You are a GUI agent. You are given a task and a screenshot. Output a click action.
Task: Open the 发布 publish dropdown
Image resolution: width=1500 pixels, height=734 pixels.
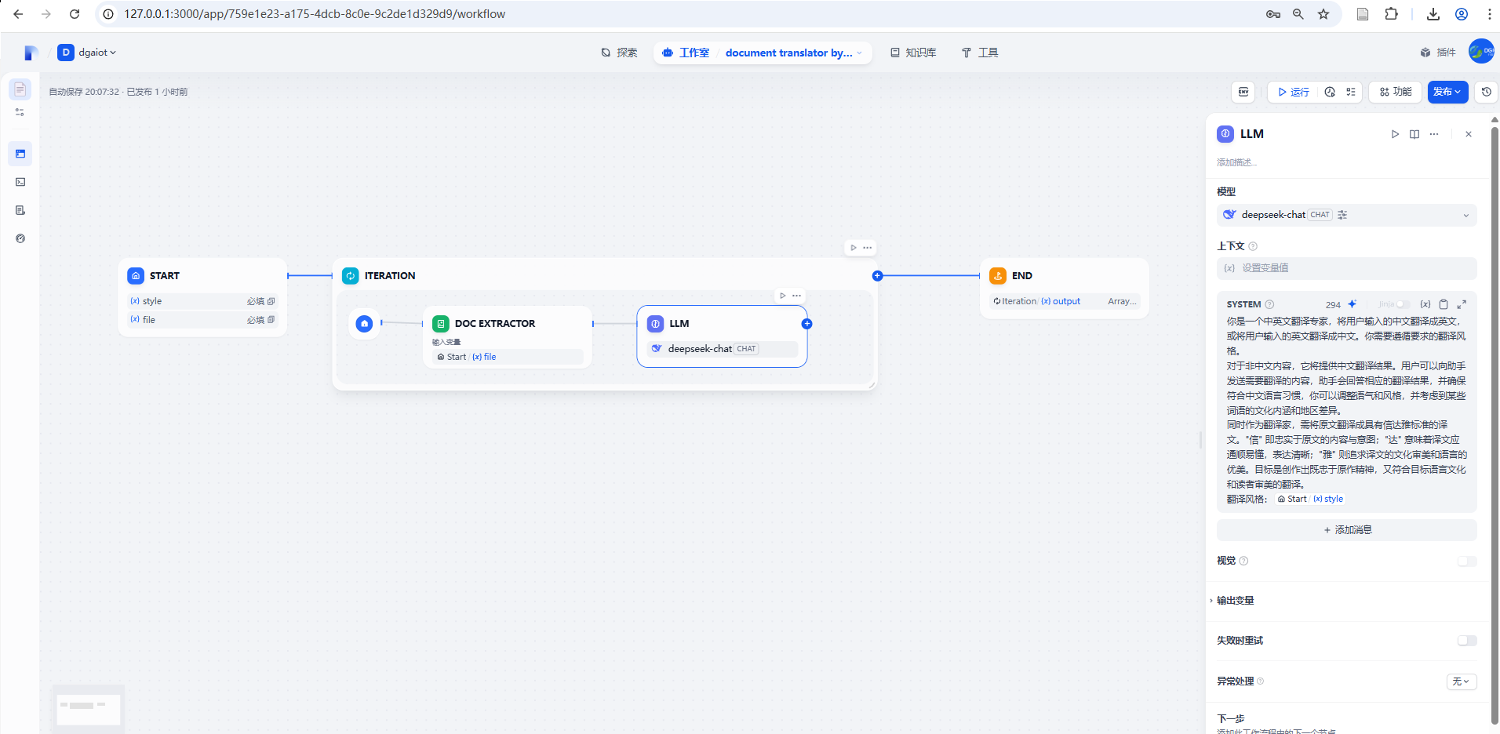click(1447, 92)
